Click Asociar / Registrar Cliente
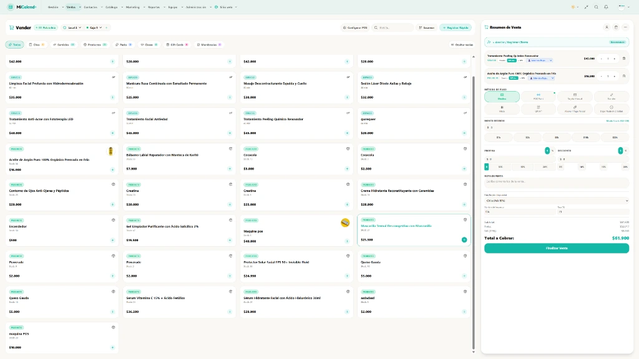 coord(556,42)
